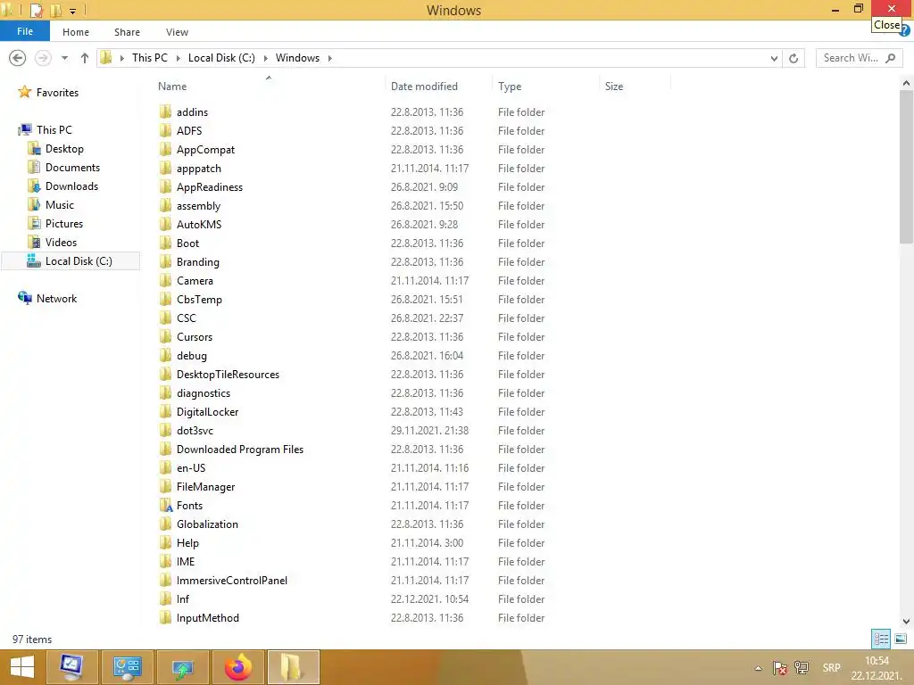Image resolution: width=914 pixels, height=685 pixels.
Task: Click the vertical scrollbar down arrow
Action: pos(906,622)
